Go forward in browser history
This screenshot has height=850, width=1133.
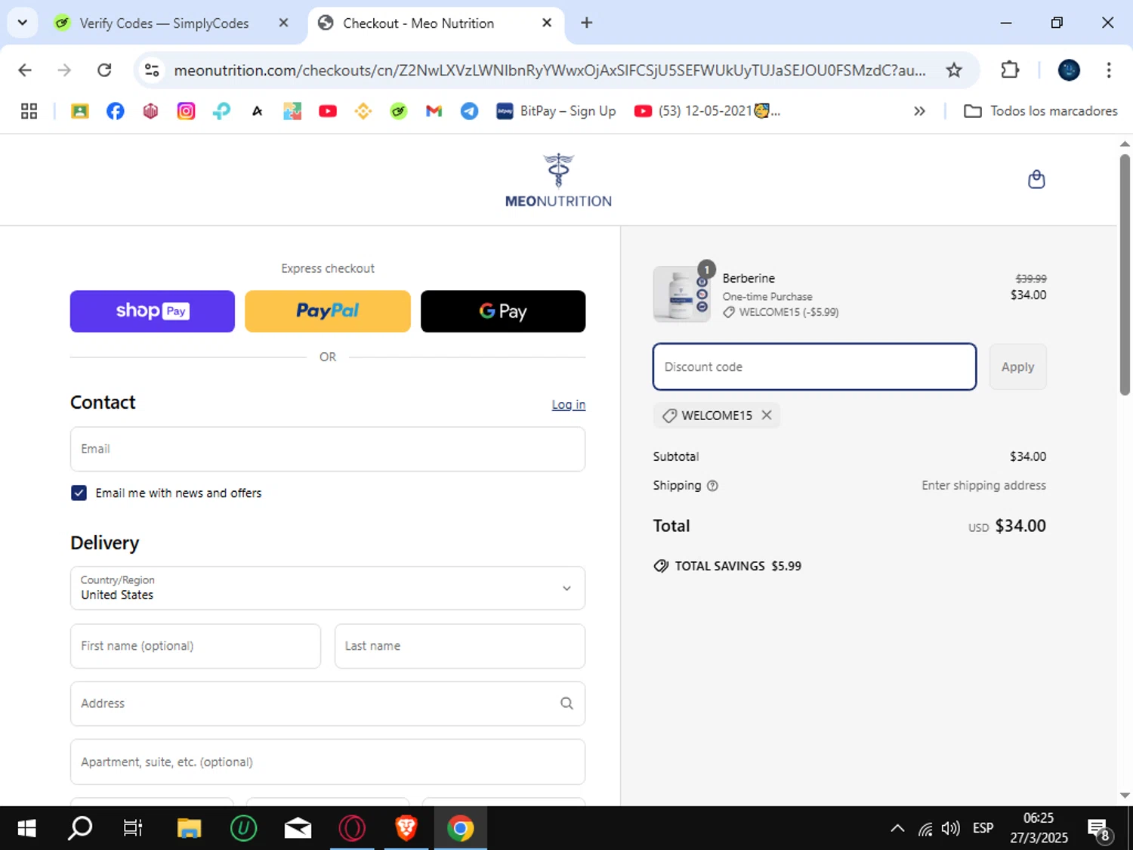click(x=64, y=70)
